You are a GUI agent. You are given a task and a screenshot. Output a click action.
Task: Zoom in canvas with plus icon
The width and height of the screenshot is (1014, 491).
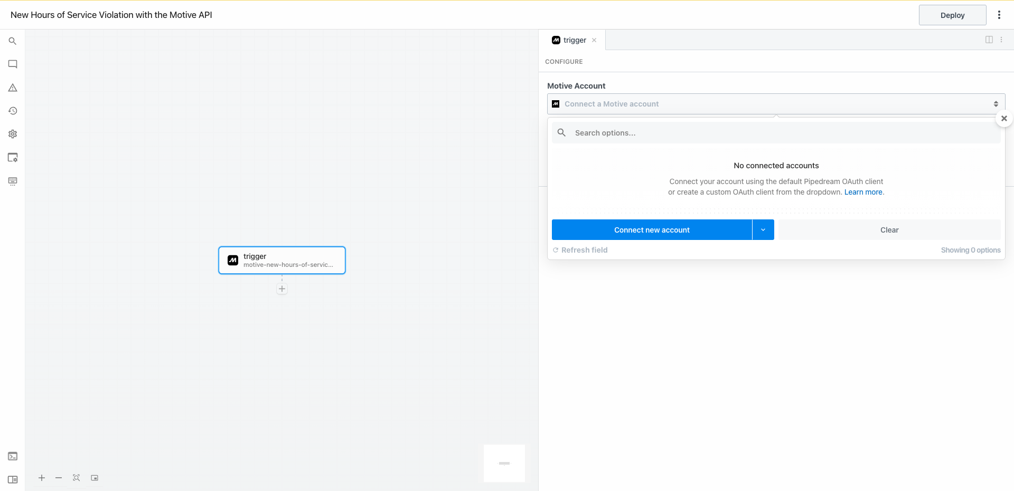click(x=42, y=478)
